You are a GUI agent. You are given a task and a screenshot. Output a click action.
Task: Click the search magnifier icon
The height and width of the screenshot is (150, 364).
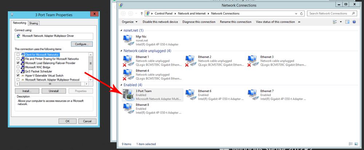coord(353,14)
